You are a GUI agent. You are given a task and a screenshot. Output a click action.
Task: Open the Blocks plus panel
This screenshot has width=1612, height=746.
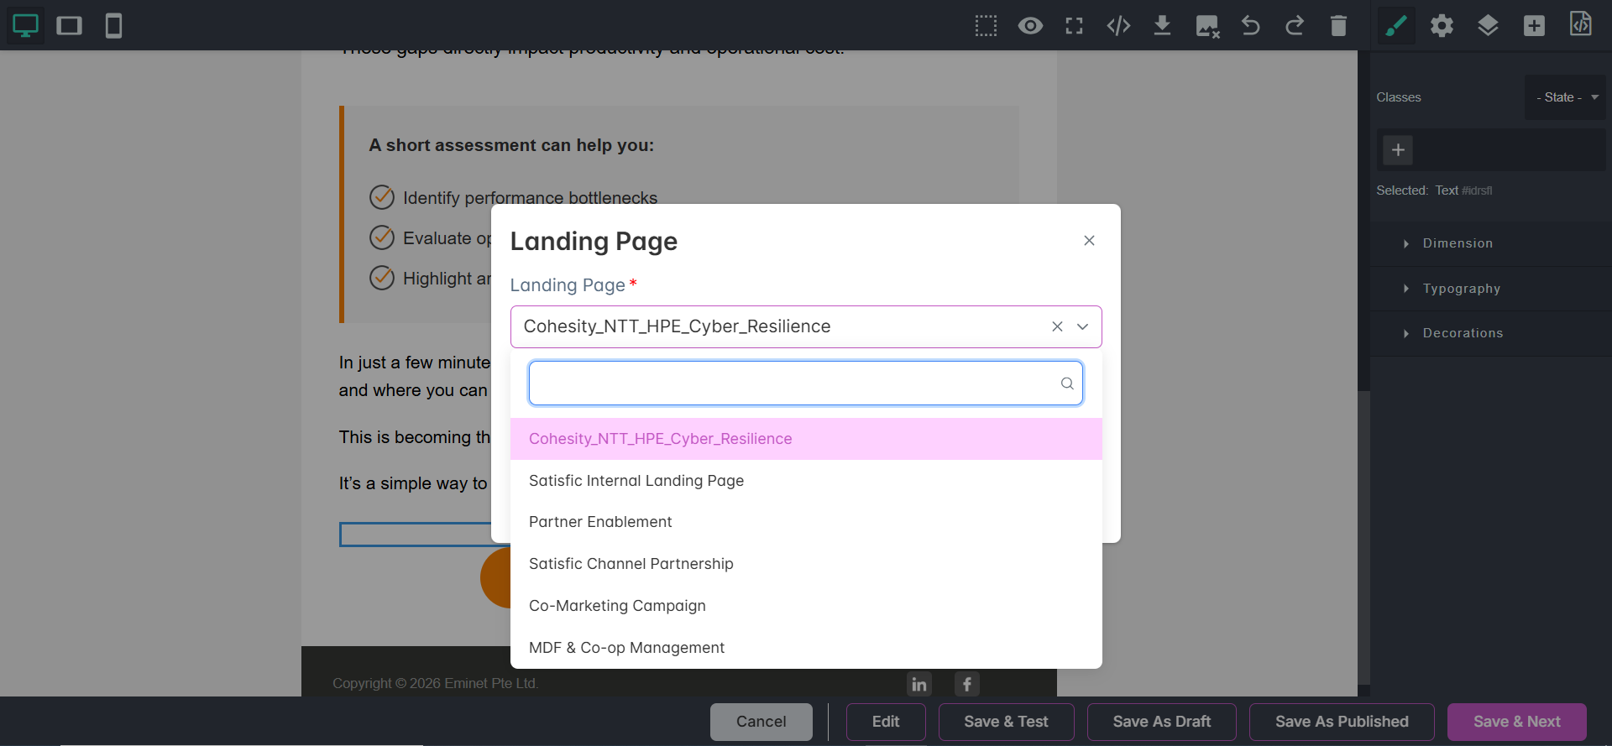pyautogui.click(x=1534, y=26)
